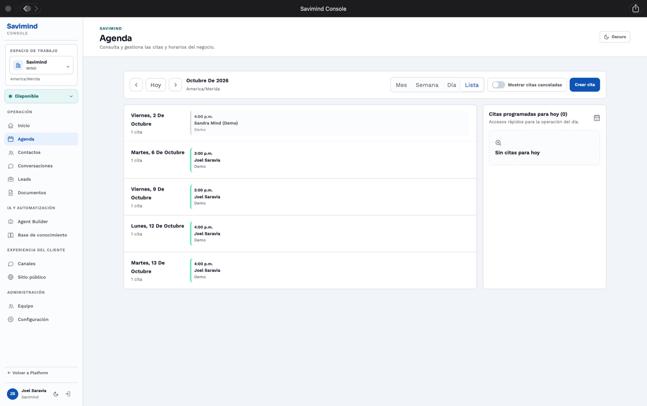
Task: Click the Leads briefcase icon
Action: 11,180
